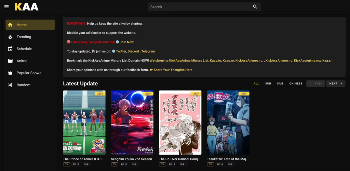Open the KickAssAnime.mx mirror link
Screen dimensions: 350x171
[x=307, y=61]
